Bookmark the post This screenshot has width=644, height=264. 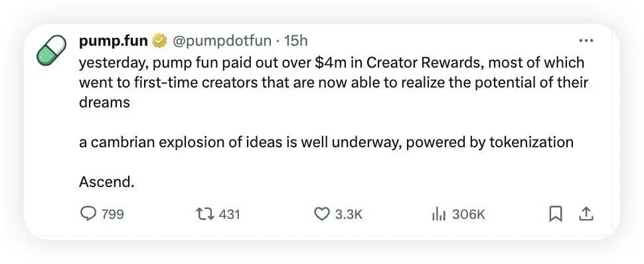click(555, 214)
